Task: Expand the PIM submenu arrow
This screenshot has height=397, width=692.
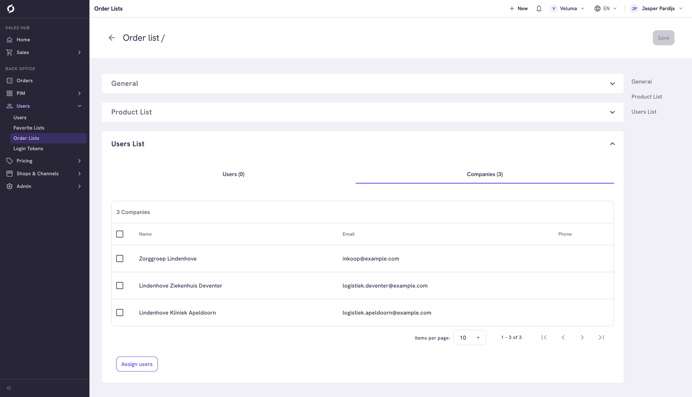Action: pyautogui.click(x=79, y=93)
